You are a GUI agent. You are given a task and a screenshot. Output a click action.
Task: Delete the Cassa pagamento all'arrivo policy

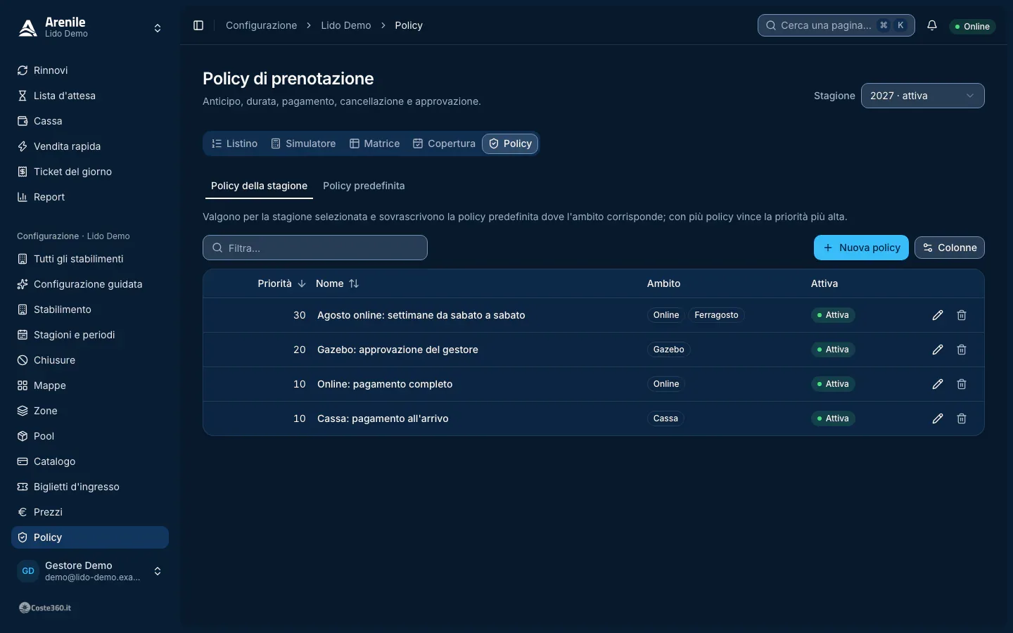pos(962,418)
